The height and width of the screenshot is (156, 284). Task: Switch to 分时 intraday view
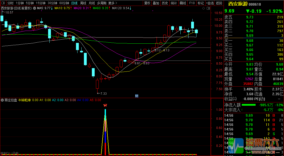coord(10,3)
